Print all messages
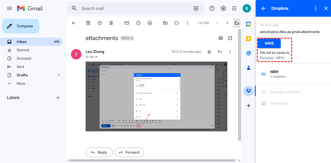Image resolution: width=331 pixels, height=163 pixels. coord(221,38)
